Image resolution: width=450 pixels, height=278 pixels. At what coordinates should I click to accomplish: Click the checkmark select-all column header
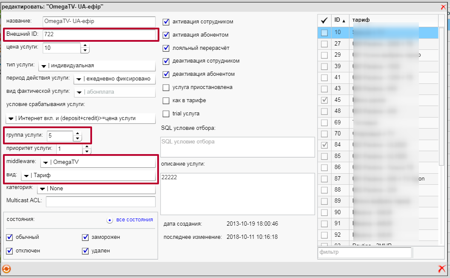(x=324, y=20)
